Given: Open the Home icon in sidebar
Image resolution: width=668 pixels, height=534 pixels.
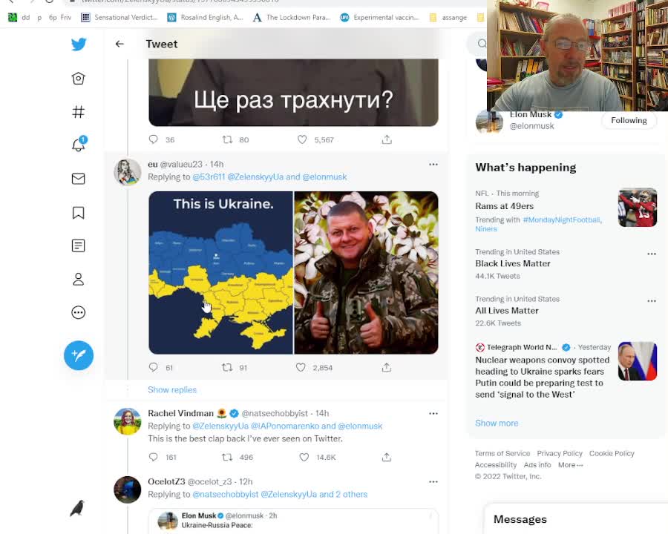Looking at the screenshot, I should [x=79, y=79].
